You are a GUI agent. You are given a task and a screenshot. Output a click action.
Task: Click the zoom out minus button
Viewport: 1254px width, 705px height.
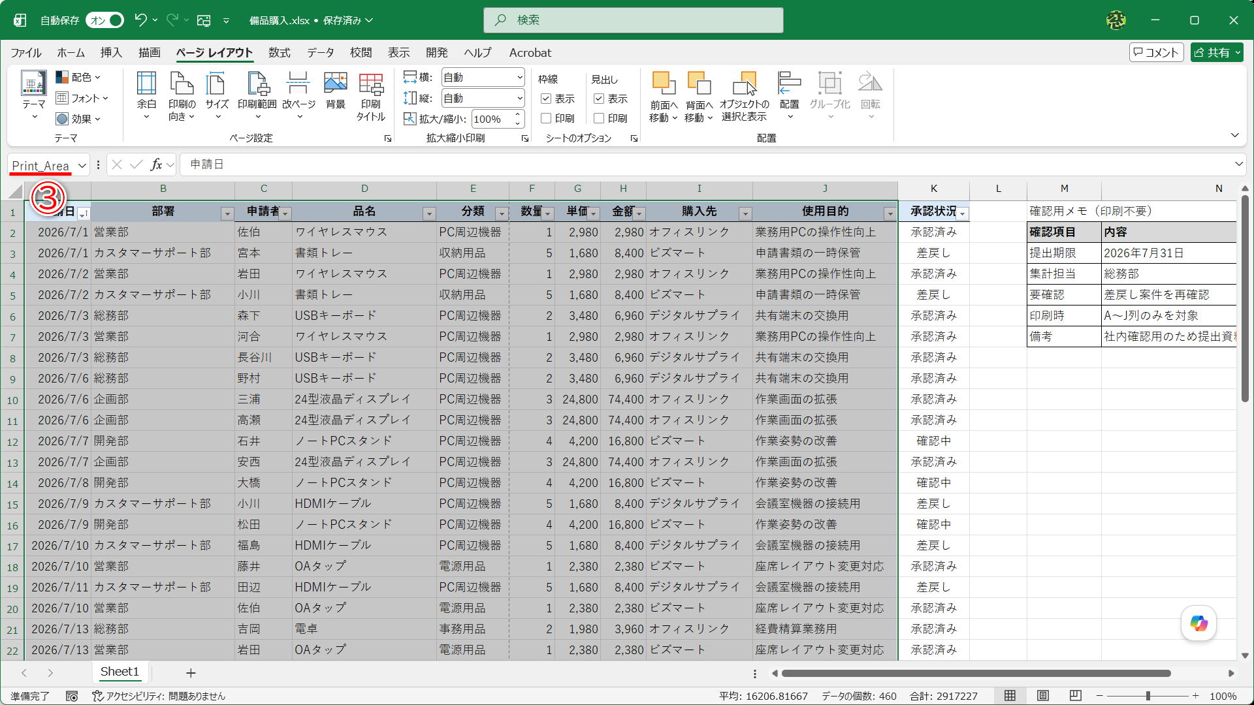pos(1100,697)
